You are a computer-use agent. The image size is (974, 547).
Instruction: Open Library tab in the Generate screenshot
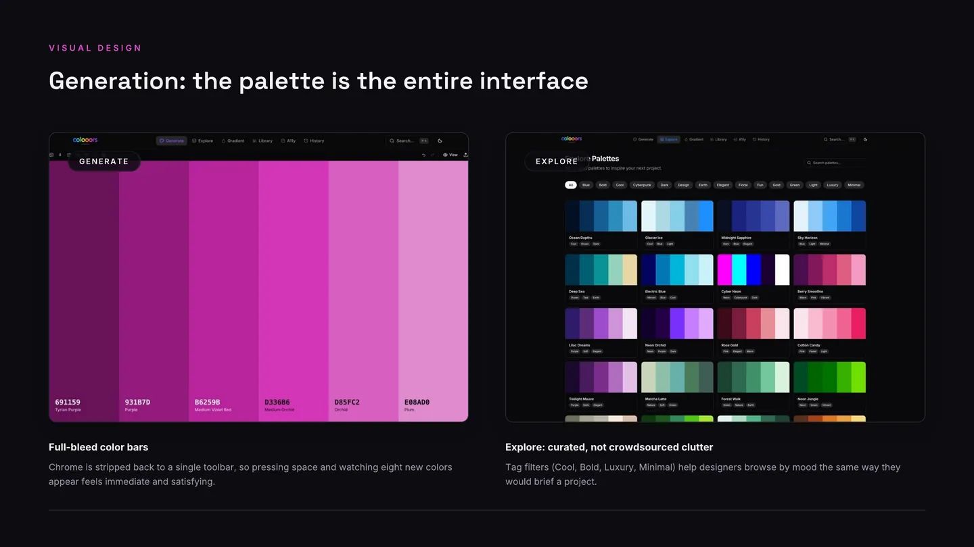click(x=263, y=141)
